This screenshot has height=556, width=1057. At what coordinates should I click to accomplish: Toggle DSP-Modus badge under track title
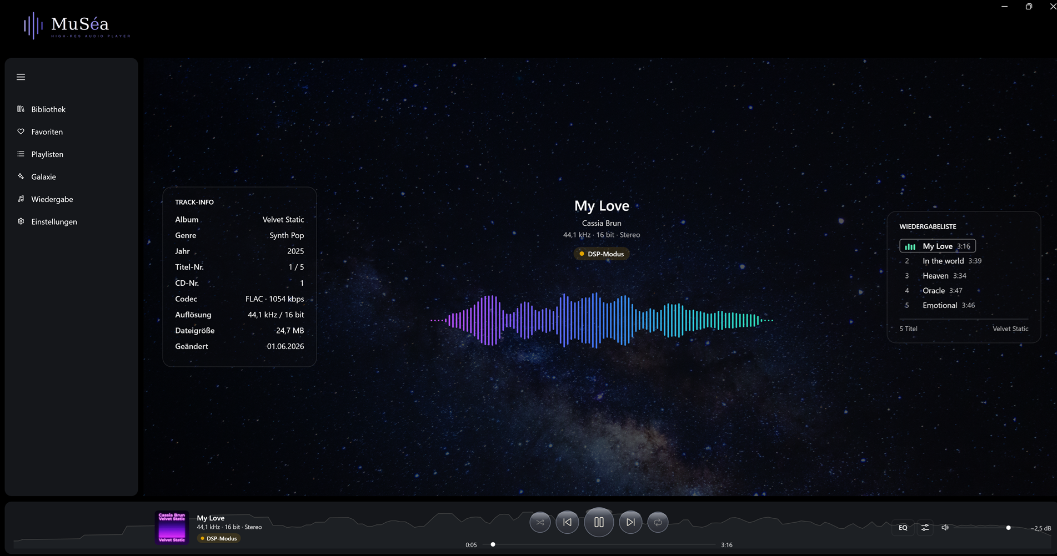[x=602, y=254]
